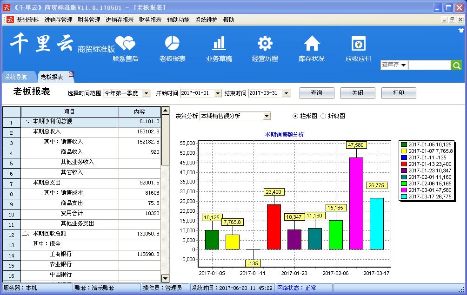Image resolution: width=467 pixels, height=295 pixels.
Task: Click the magenta 2017-03-01 legend swatch
Action: (x=404, y=190)
